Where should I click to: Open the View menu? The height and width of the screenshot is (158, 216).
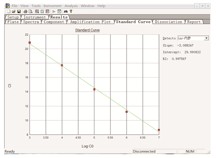coord(24,6)
